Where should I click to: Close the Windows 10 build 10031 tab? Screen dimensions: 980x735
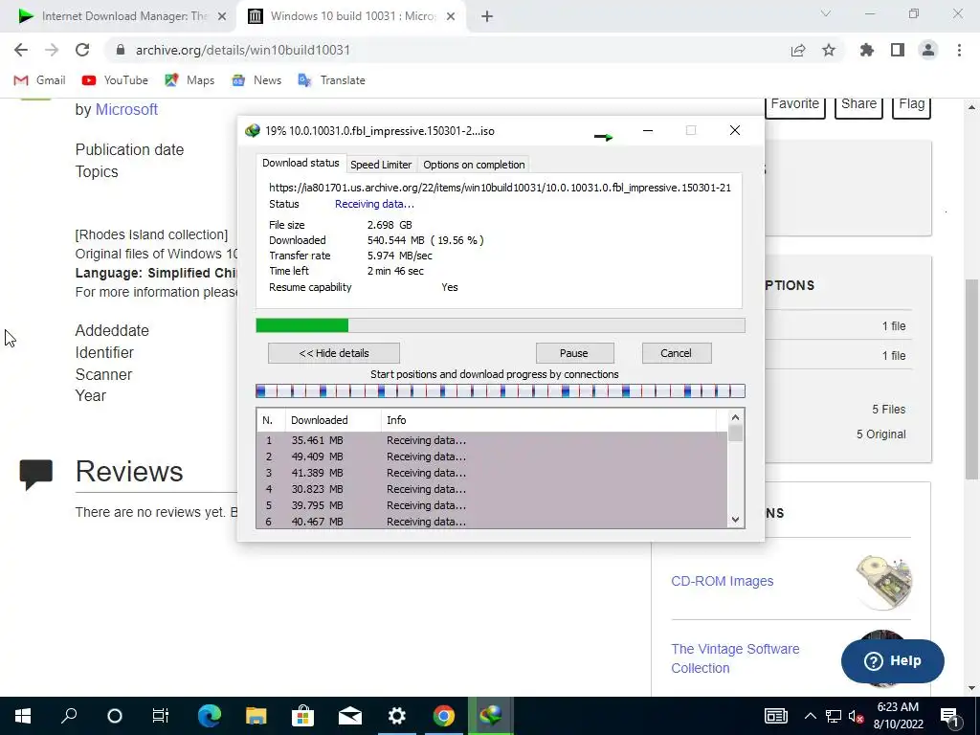451,17
